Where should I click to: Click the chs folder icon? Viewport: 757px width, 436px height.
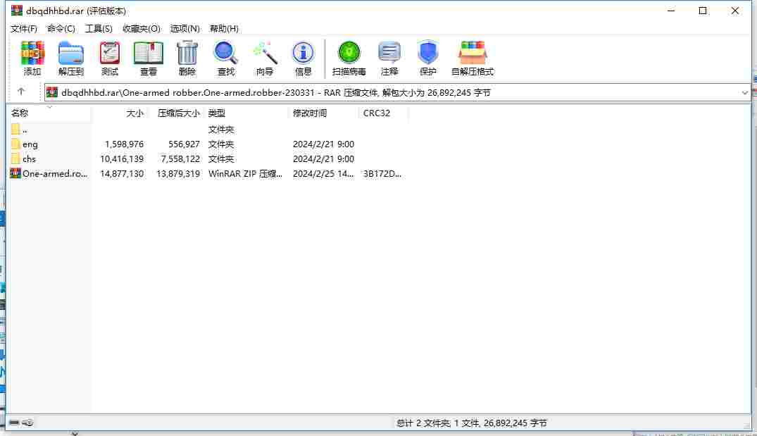coord(15,158)
